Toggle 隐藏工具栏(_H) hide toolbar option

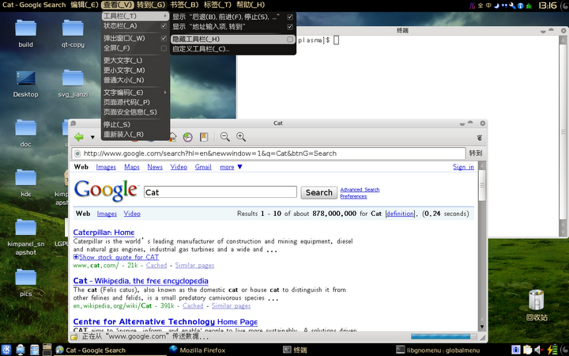pyautogui.click(x=232, y=39)
